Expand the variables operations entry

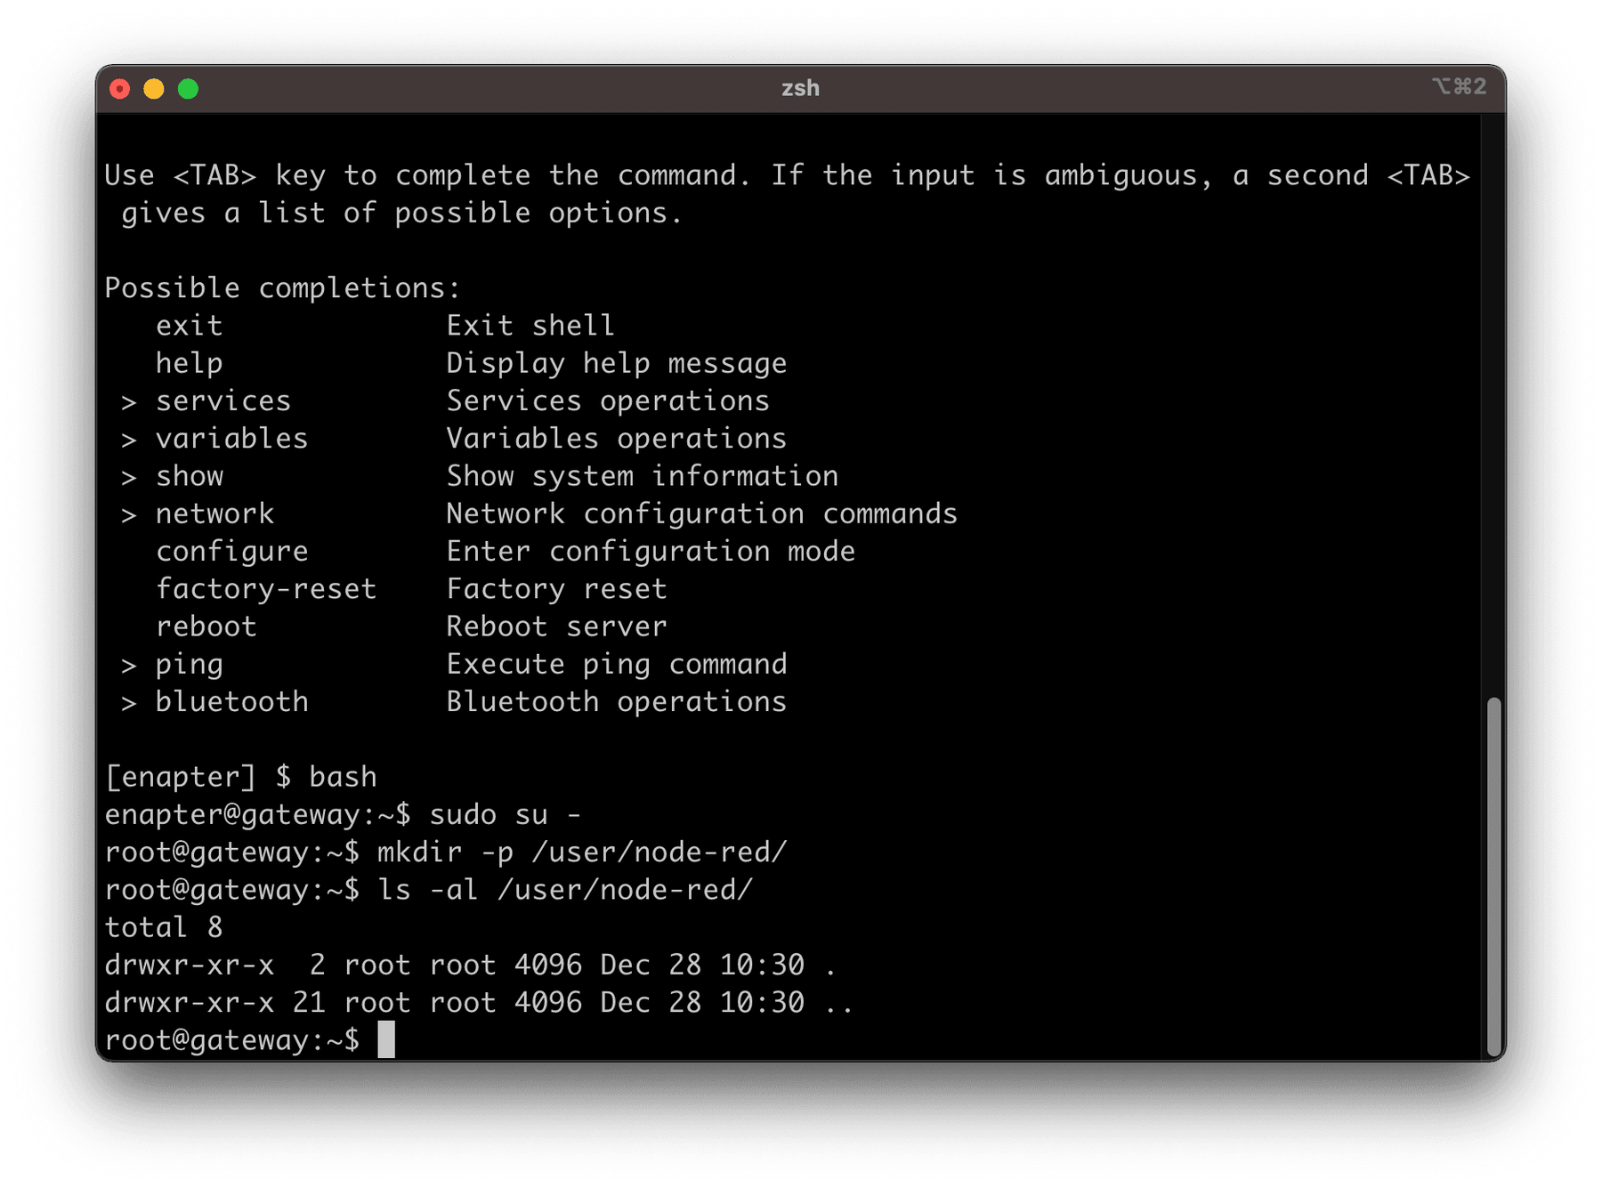point(231,438)
